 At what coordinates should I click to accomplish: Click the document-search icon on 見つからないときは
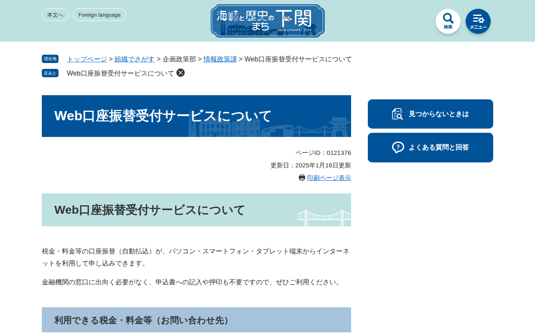(x=397, y=114)
